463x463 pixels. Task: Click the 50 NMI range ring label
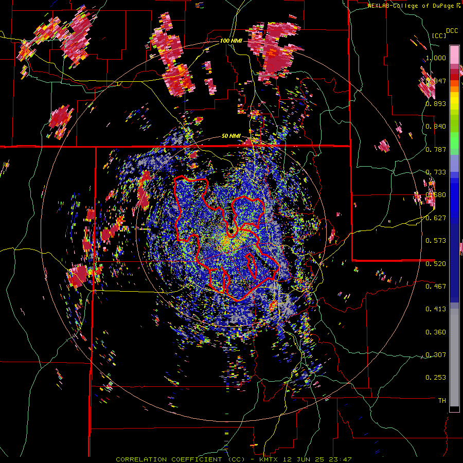[231, 136]
